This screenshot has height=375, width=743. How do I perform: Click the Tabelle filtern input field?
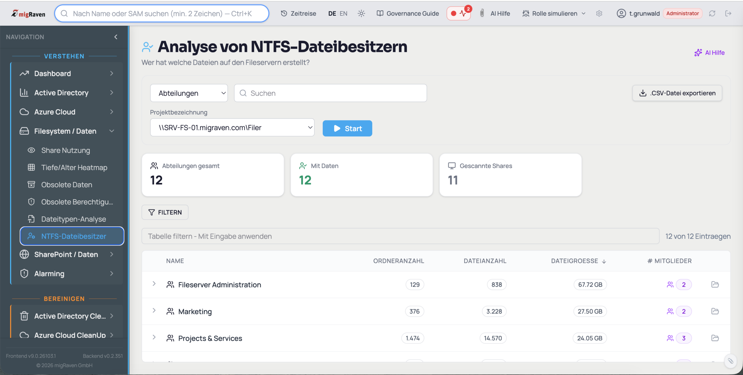coord(400,236)
